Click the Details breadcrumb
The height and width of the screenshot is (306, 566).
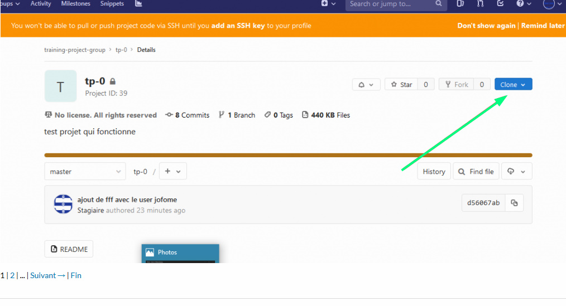pos(146,50)
